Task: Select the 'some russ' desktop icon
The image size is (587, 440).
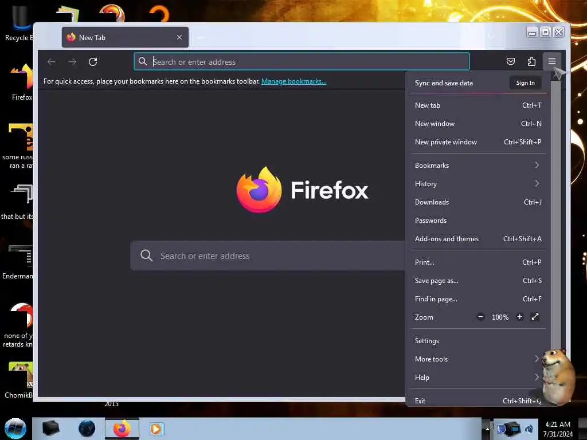Action: coord(18,146)
